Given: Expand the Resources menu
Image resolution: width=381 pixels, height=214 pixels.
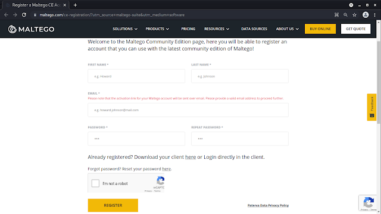Looking at the screenshot, I should [217, 29].
